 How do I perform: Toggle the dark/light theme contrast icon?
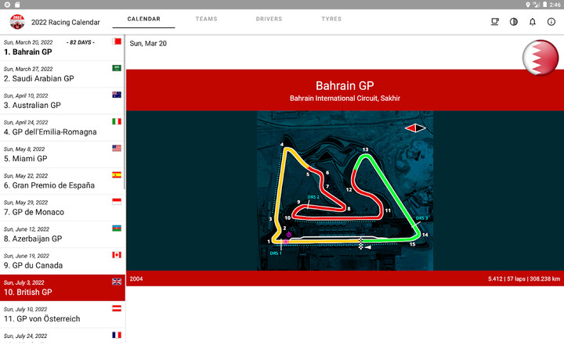coord(514,22)
